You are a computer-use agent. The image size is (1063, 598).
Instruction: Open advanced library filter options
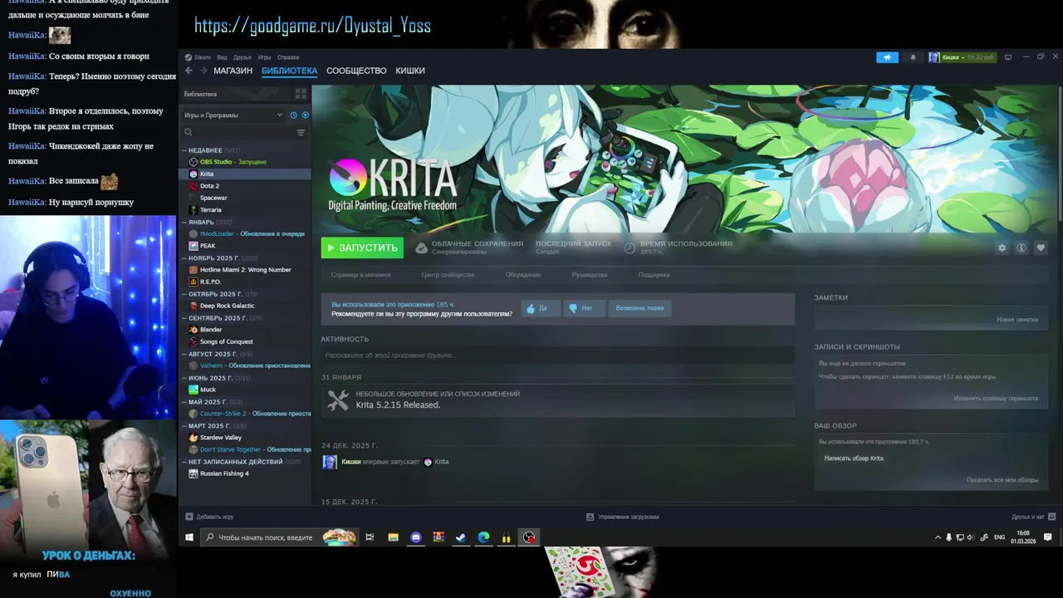coord(301,132)
